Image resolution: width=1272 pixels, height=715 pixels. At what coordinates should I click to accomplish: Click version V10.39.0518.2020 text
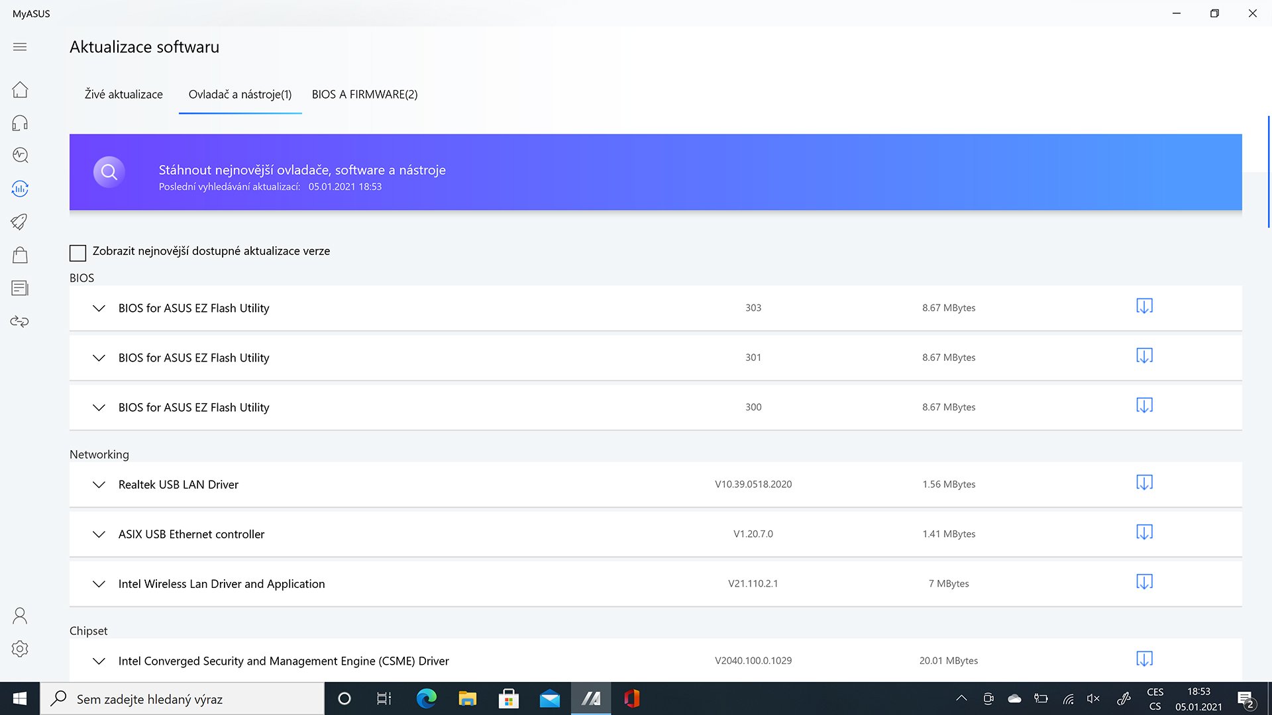[753, 485]
